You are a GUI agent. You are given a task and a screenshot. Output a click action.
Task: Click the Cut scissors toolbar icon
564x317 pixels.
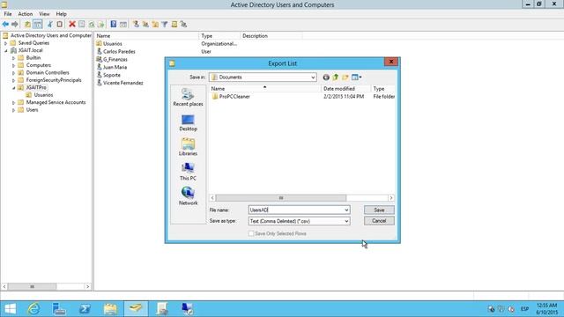(x=50, y=24)
